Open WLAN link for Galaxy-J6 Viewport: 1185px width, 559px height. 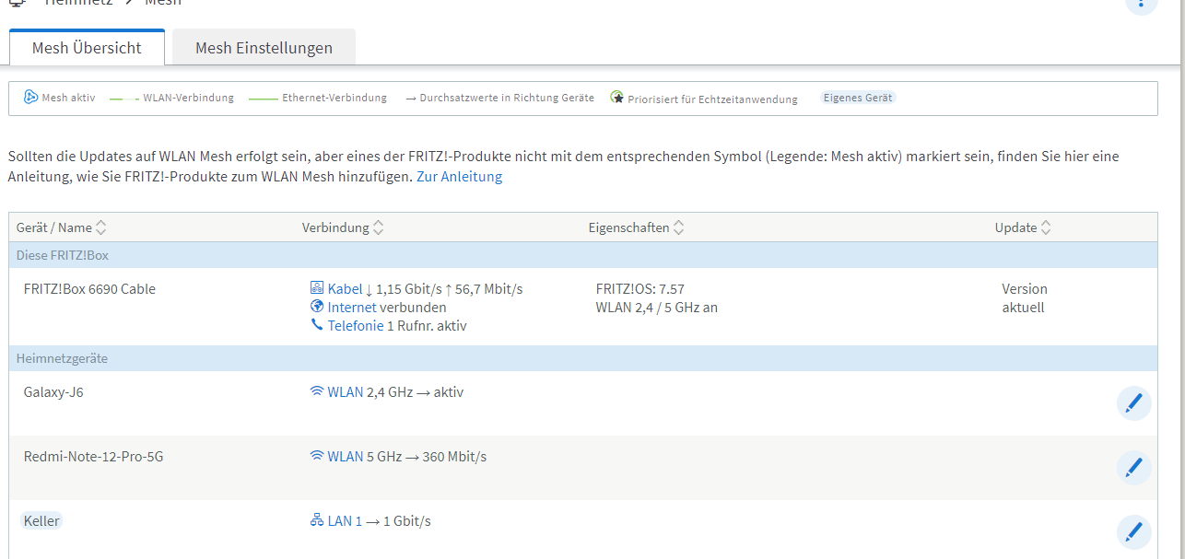click(346, 392)
